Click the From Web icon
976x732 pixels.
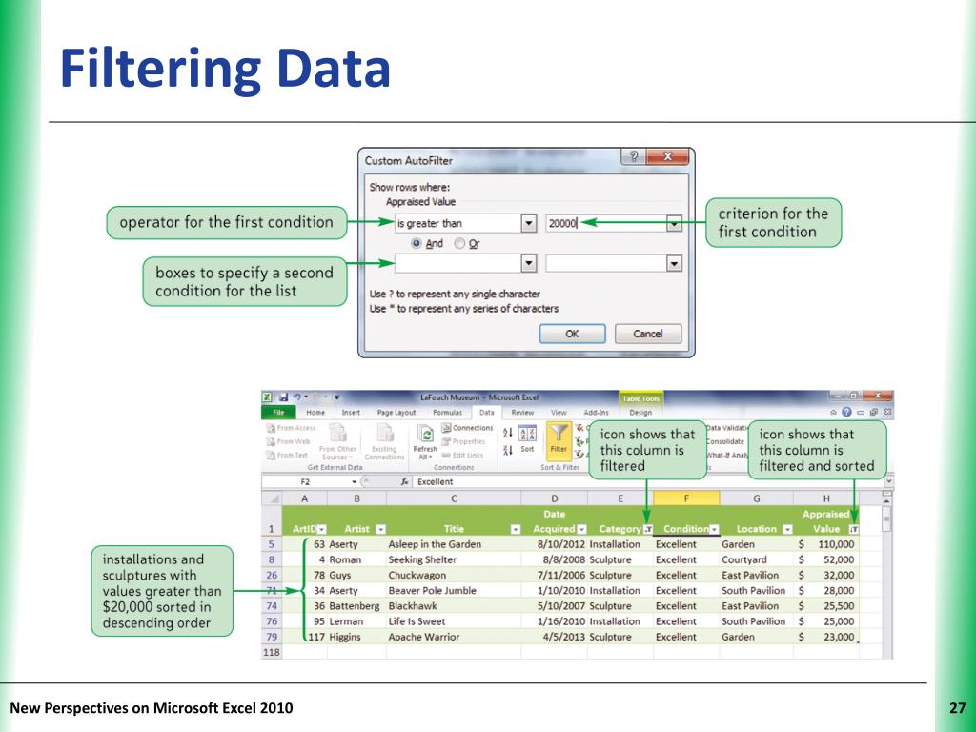point(271,441)
